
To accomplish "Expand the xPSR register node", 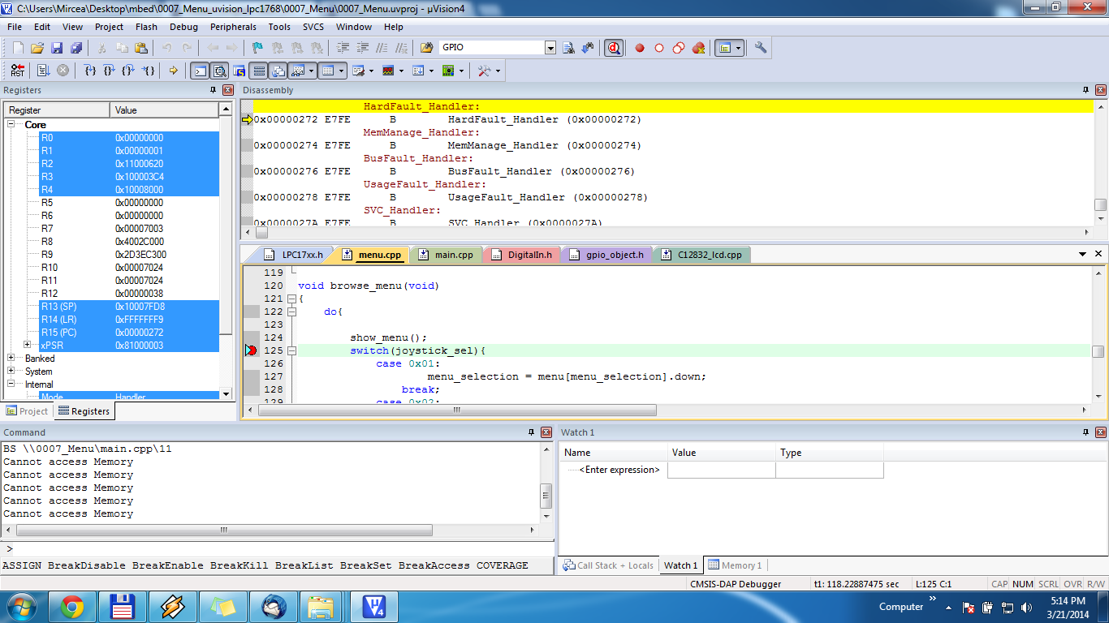I will pyautogui.click(x=28, y=345).
